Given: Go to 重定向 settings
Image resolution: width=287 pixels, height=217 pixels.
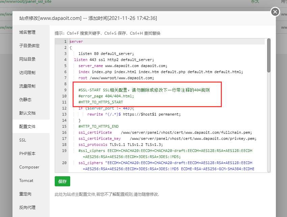Looking at the screenshot, I should click(x=25, y=194).
